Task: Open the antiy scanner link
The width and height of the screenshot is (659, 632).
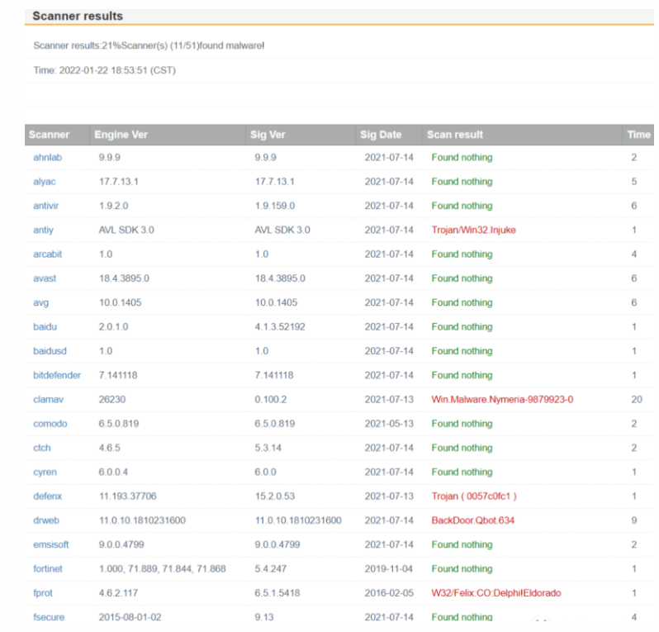Action: click(x=43, y=230)
